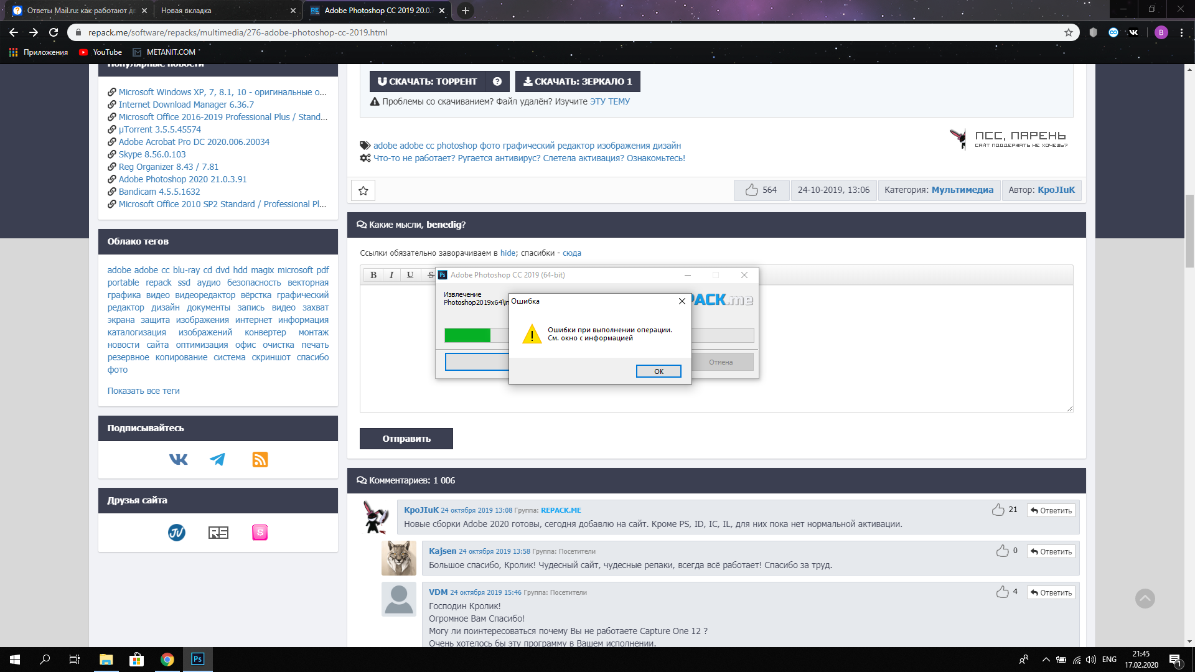Open author KpoJIuK profile link
The height and width of the screenshot is (672, 1195).
tap(1056, 190)
